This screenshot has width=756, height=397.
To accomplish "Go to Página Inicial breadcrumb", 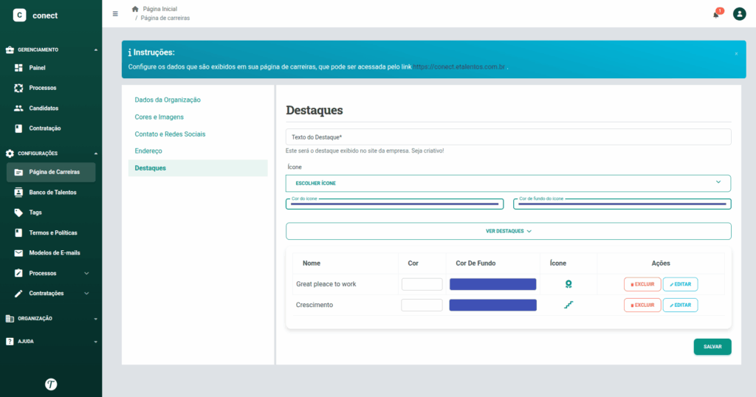I will [160, 9].
